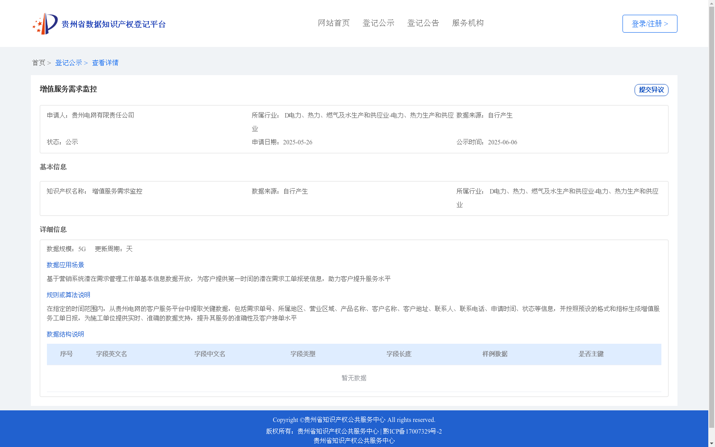Click the 字段中文名 column header
715x447 pixels.
coord(210,354)
